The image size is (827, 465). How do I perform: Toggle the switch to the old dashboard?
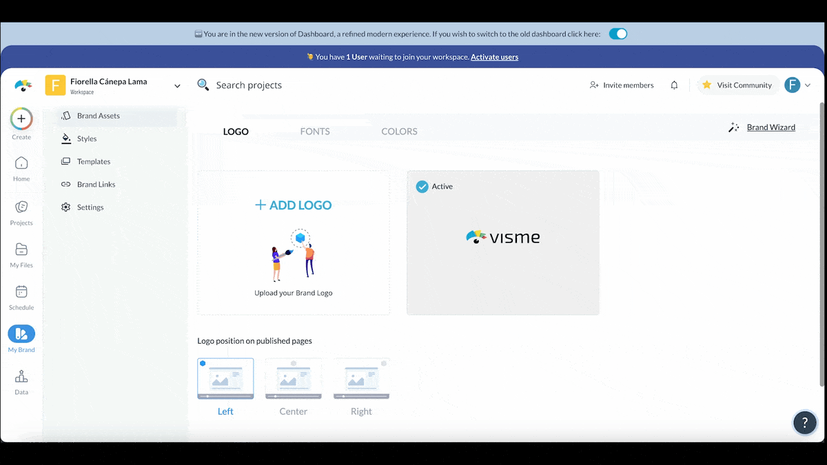coord(617,33)
